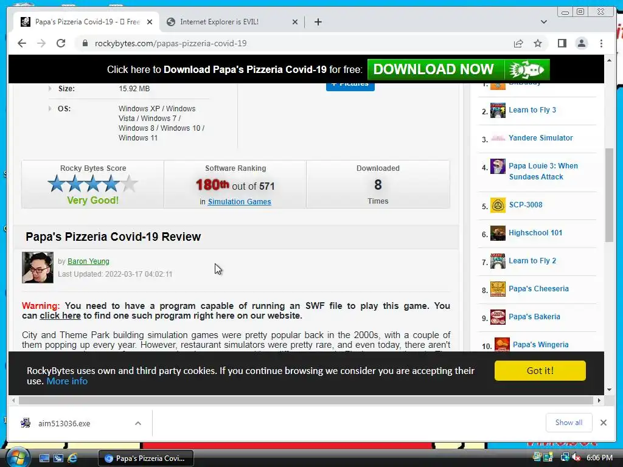
Task: Open the tab search chevron
Action: (x=543, y=22)
